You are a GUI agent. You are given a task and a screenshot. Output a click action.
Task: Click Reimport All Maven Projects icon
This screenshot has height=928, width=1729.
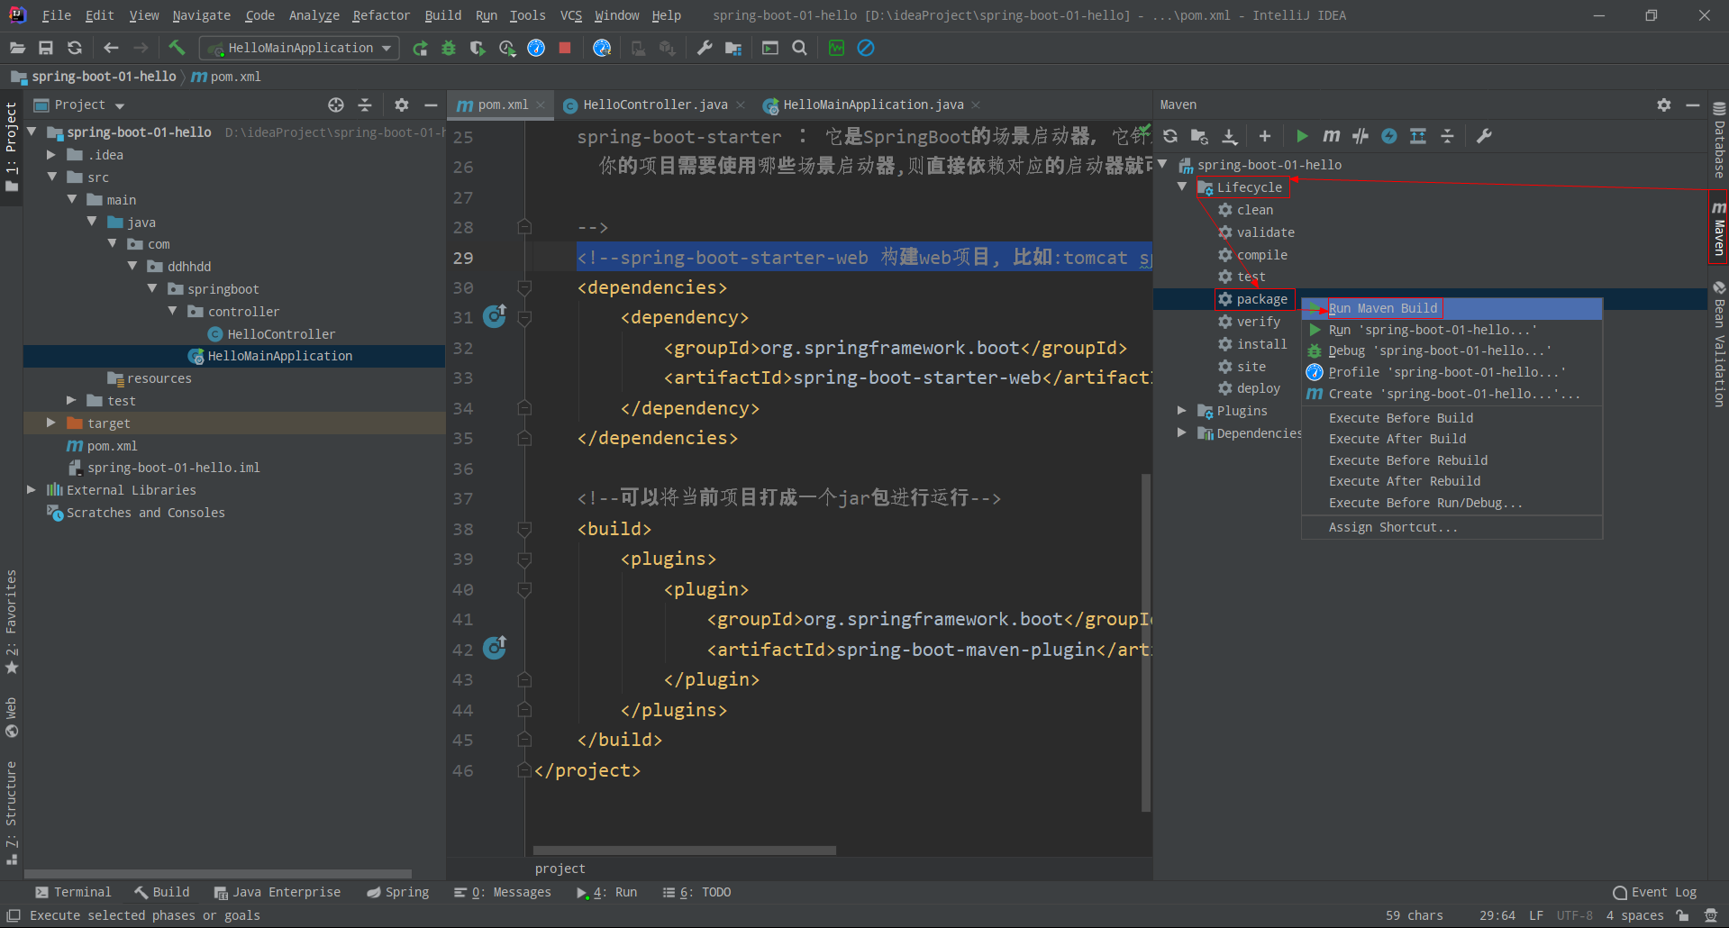(x=1170, y=136)
